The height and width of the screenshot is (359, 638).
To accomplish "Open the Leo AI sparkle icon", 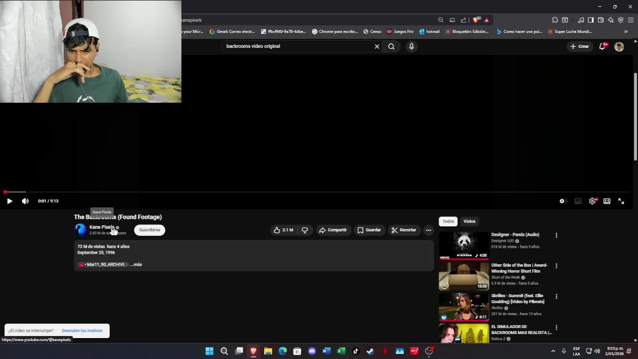I will point(611,20).
